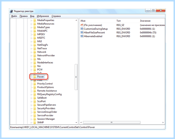175x139 pixels.
Task: Click the status bar registry path
Action: (52, 127)
